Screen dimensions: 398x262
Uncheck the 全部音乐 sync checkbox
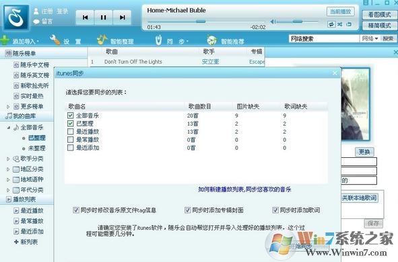point(70,116)
